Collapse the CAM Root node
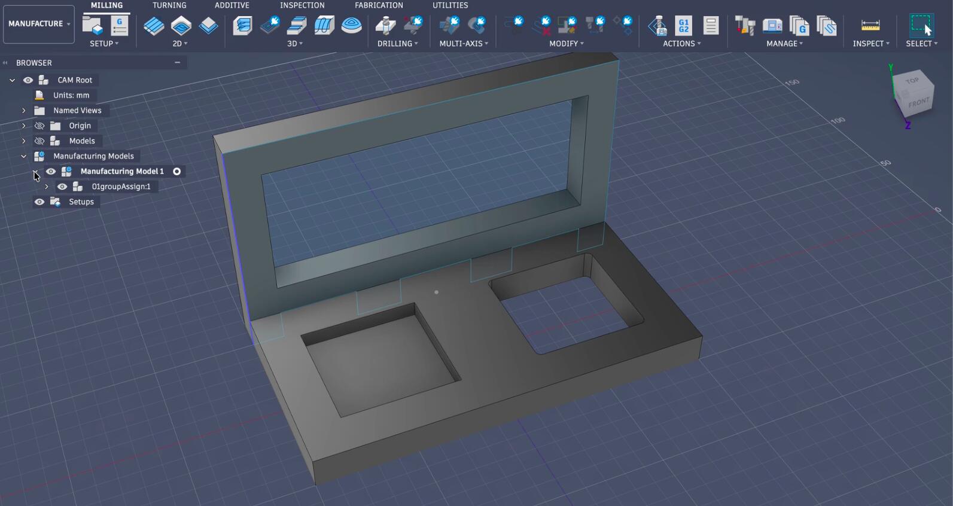 pyautogui.click(x=13, y=80)
